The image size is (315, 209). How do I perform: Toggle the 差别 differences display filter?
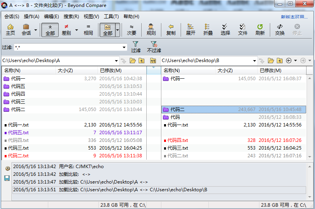(x=66, y=30)
